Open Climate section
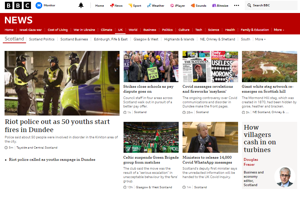The width and height of the screenshot is (300, 197). click(x=106, y=30)
